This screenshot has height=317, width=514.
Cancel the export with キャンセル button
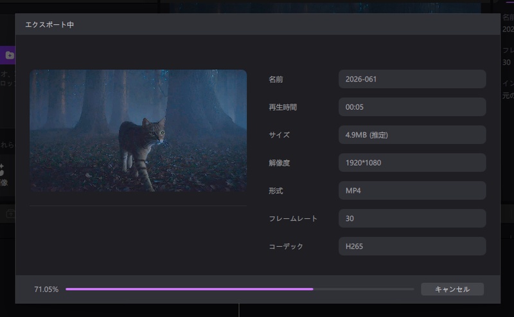point(452,289)
